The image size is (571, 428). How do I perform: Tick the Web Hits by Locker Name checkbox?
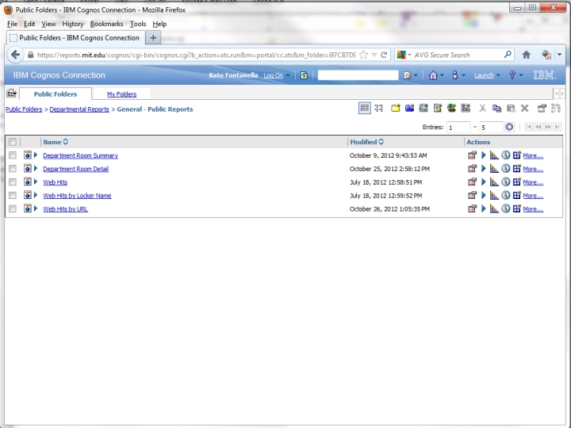13,196
